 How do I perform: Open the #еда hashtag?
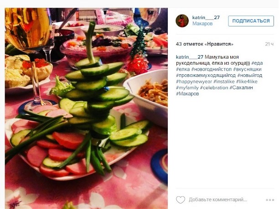pos(257,63)
